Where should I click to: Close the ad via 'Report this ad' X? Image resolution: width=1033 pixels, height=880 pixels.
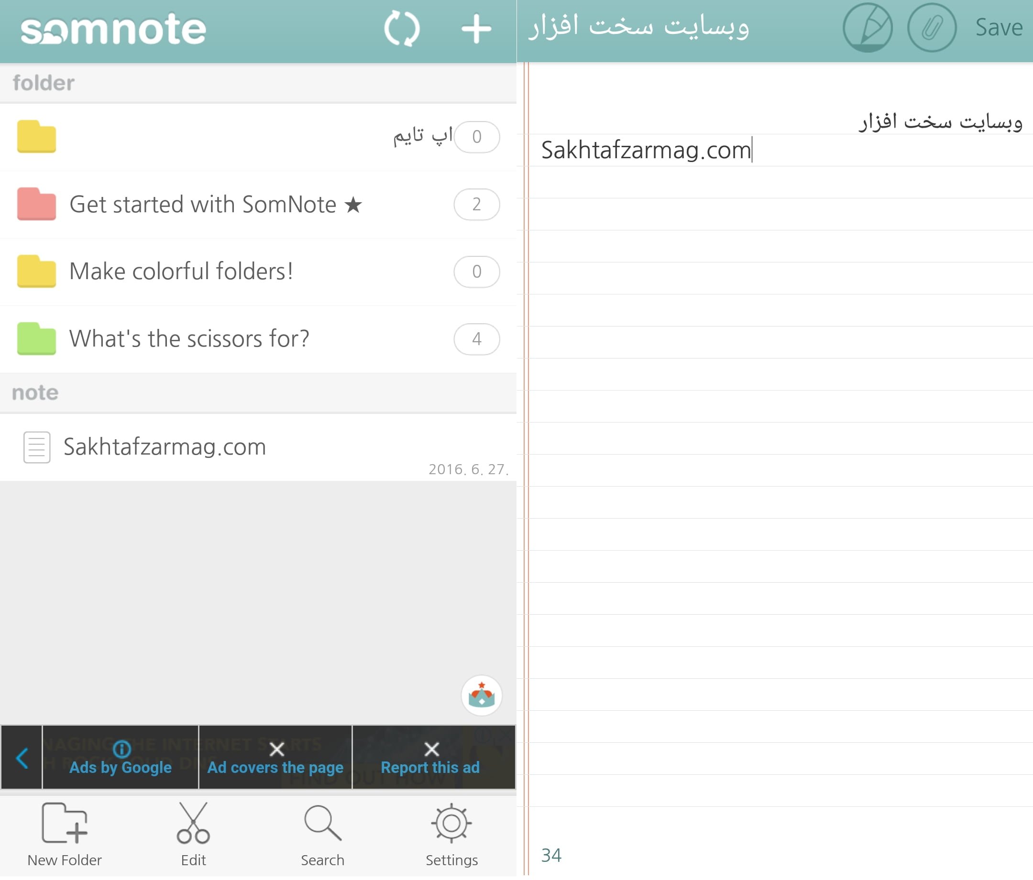tap(431, 749)
